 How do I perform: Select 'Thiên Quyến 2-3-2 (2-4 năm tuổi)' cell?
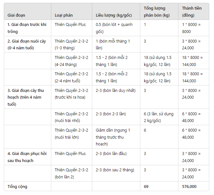71,77
